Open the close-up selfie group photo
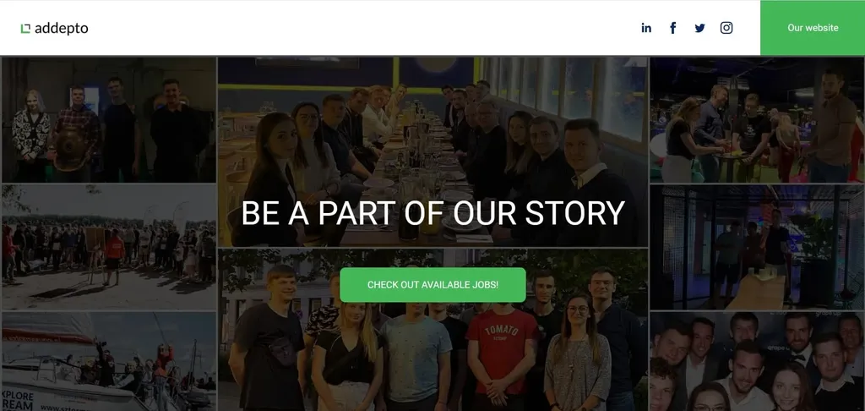The width and height of the screenshot is (865, 411). (x=757, y=361)
